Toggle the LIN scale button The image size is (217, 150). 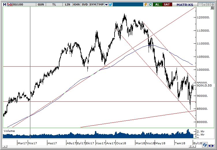68,5
